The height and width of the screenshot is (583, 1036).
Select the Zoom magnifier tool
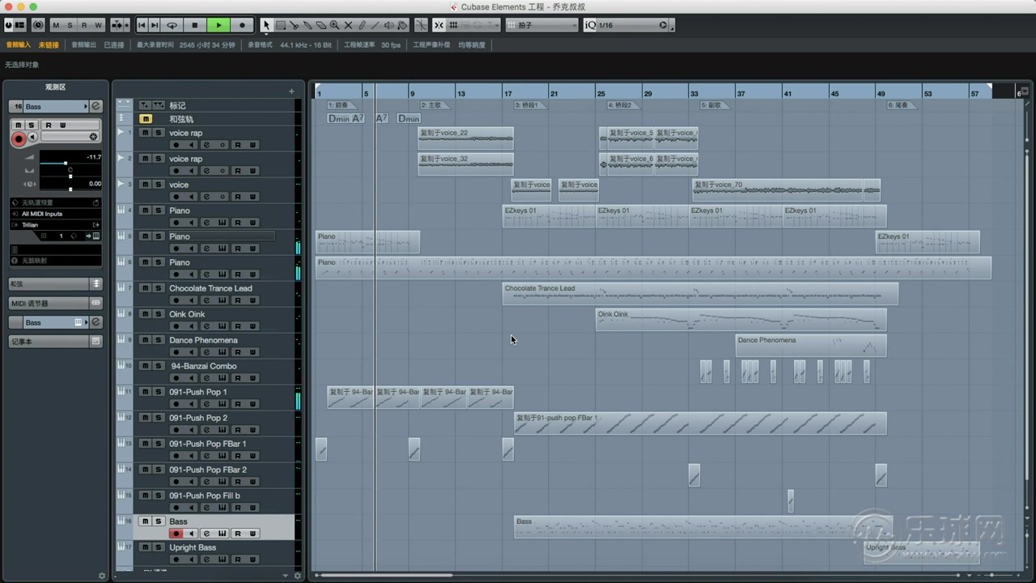point(334,25)
